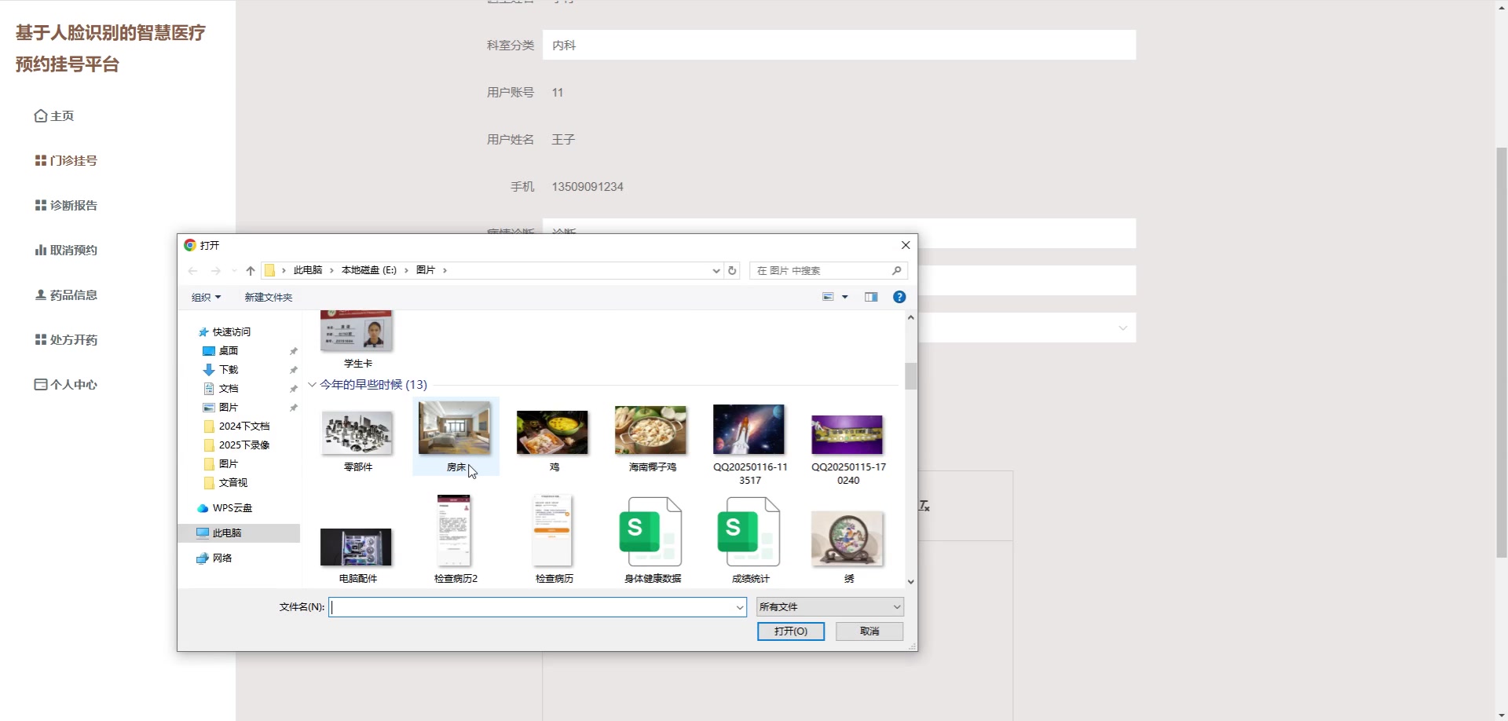
Task: Select 诊断报告 in the sidebar
Action: pos(73,205)
